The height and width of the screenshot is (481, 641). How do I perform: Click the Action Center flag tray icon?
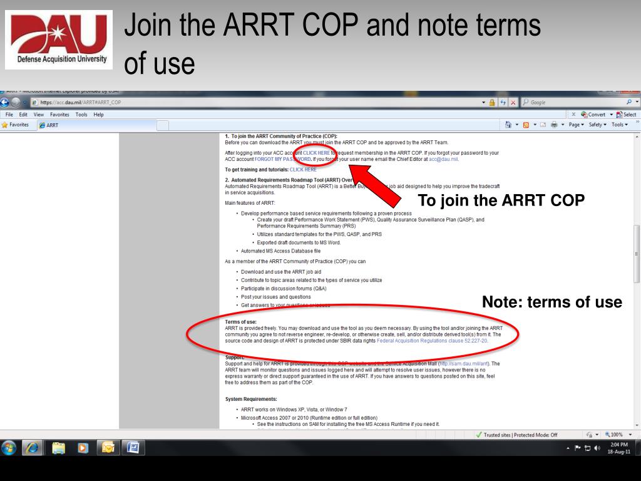(578, 448)
